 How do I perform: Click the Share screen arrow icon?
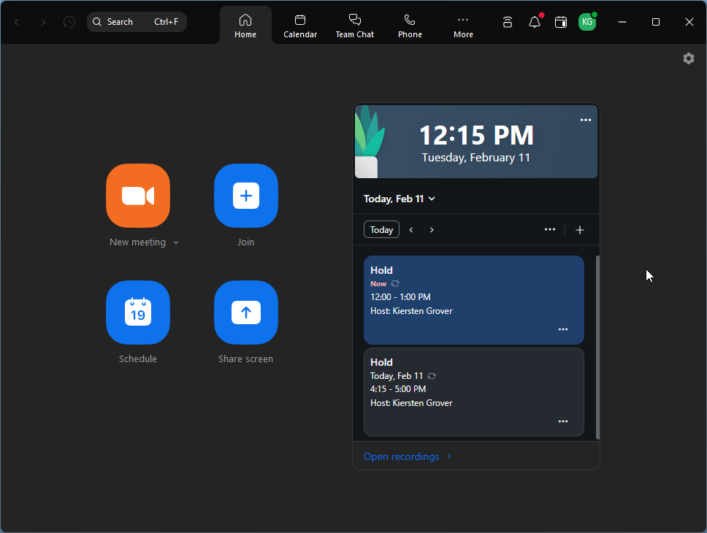click(x=245, y=312)
